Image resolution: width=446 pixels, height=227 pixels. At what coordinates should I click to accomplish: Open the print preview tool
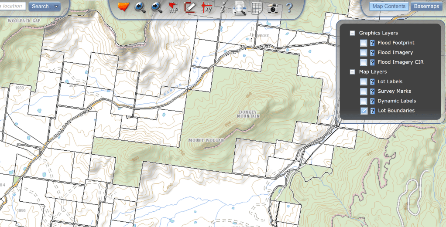240,8
